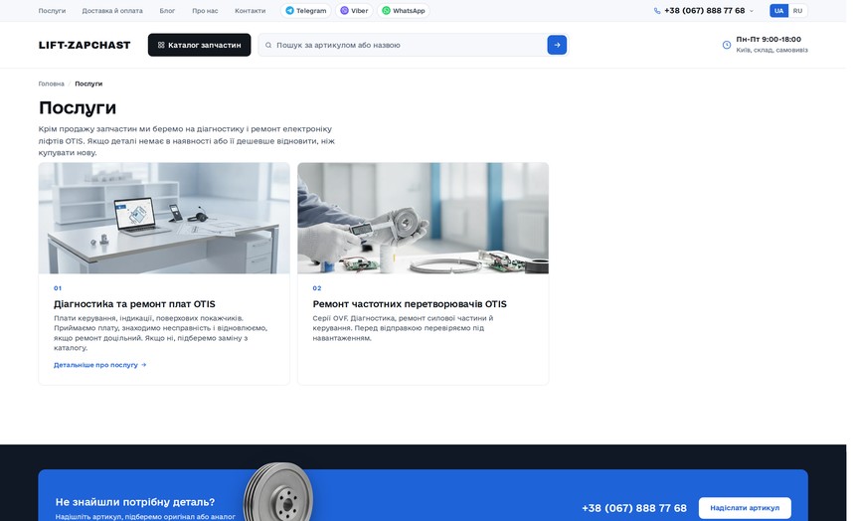
Task: Click Київ, склад, самовивіз text
Action: pos(771,50)
